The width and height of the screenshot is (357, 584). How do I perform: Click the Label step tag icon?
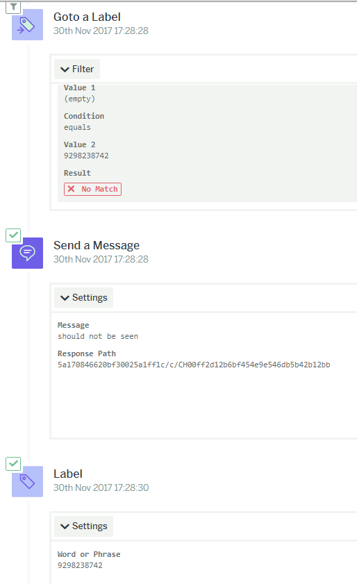(x=27, y=481)
